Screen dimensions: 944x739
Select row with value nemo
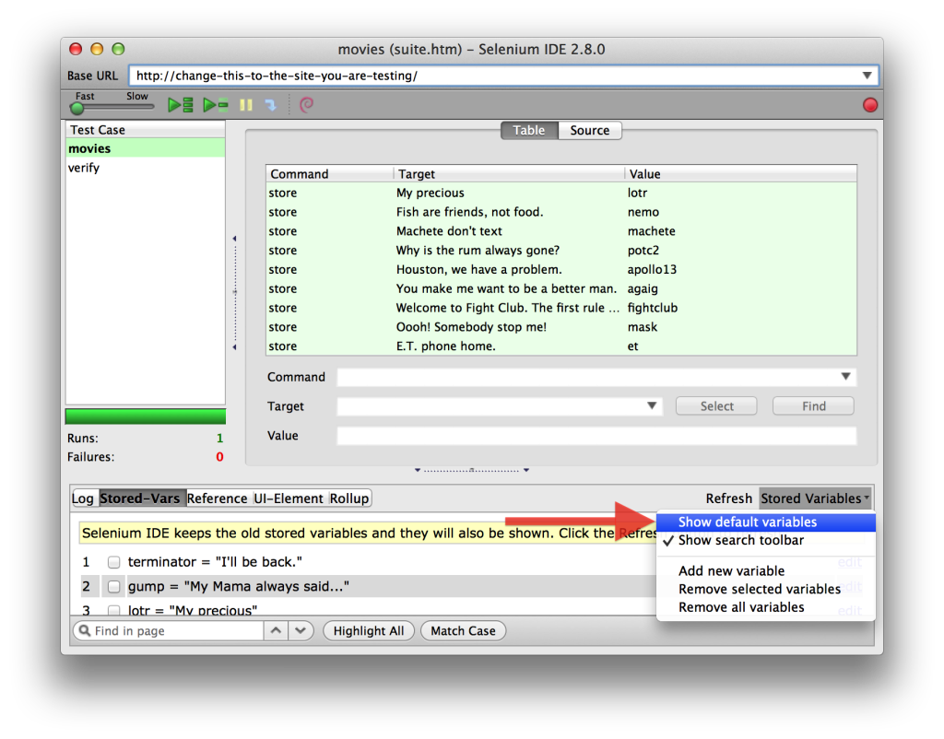click(x=561, y=212)
